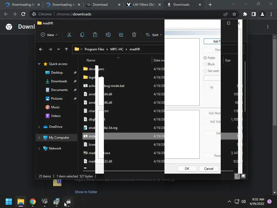Select Videos in Quick access
Image resolution: width=277 pixels, height=208 pixels.
[56, 116]
